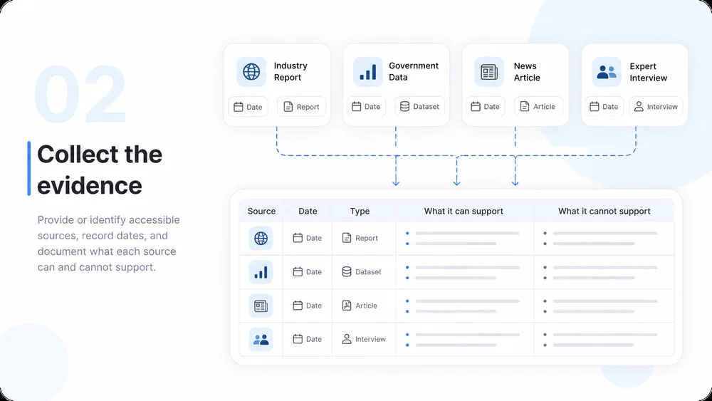Click the database icon in Dataset chip on card
Screen dimensions: 712x401
pyautogui.click(x=404, y=107)
